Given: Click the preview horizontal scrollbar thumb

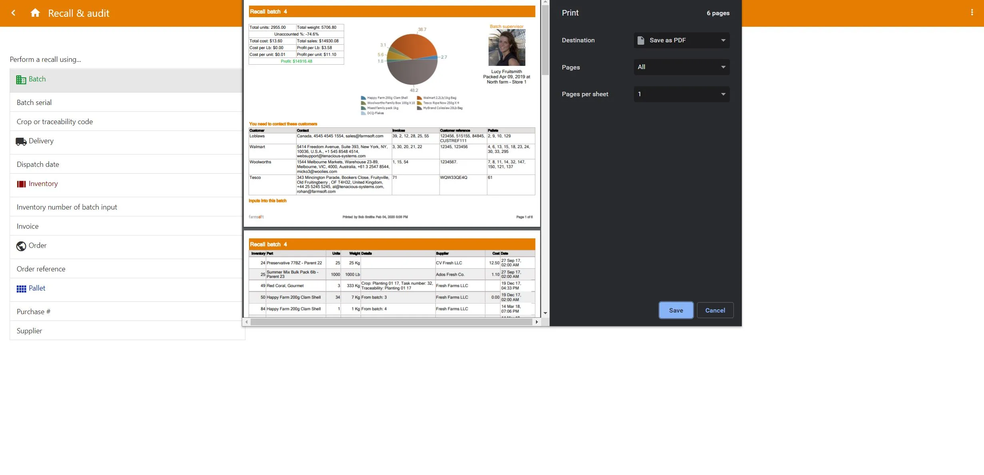Looking at the screenshot, I should [x=391, y=322].
